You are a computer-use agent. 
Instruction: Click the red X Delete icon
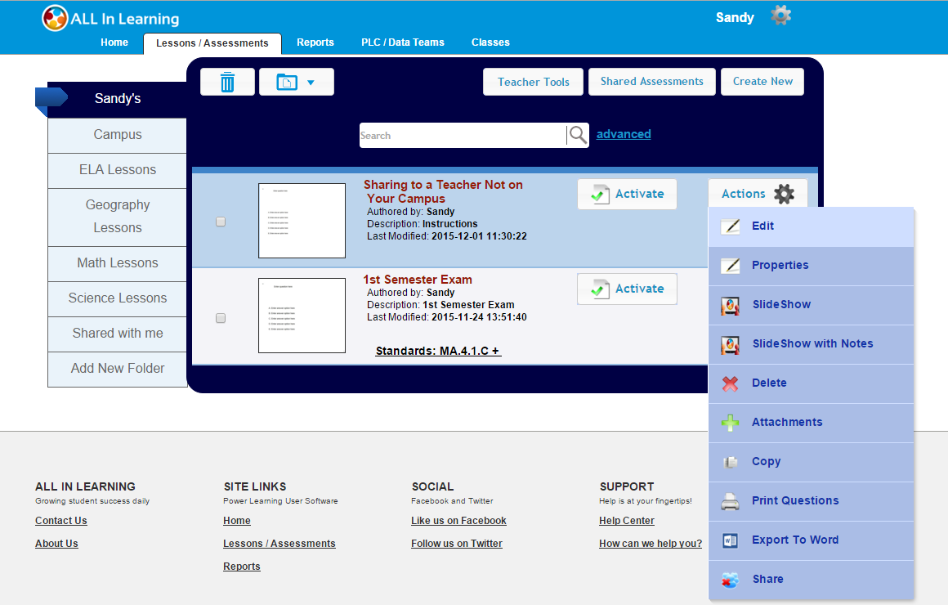click(730, 383)
